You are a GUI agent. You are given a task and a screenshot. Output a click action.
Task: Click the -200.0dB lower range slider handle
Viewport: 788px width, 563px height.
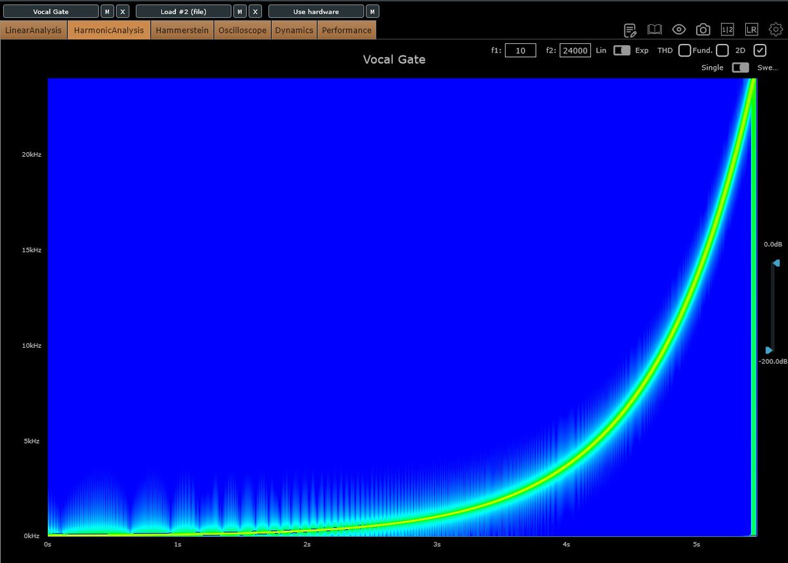(769, 350)
